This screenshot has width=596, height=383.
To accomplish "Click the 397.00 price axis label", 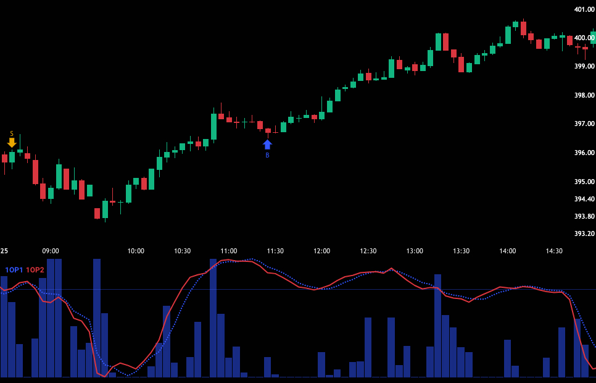I will [x=584, y=124].
